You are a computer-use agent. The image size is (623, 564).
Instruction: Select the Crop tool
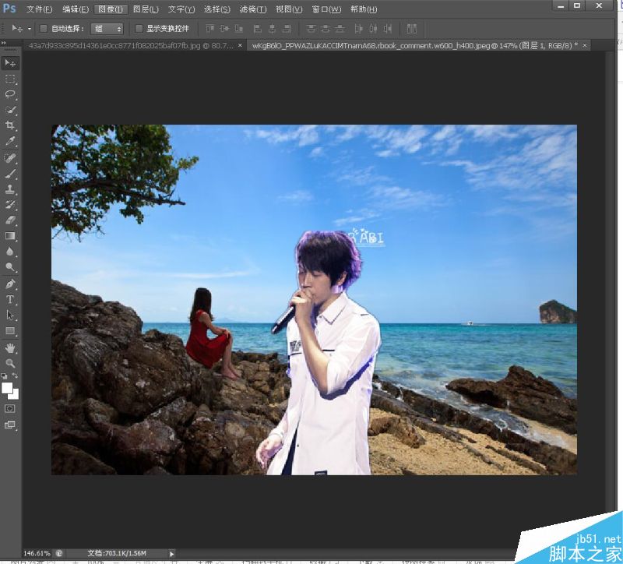[10, 125]
